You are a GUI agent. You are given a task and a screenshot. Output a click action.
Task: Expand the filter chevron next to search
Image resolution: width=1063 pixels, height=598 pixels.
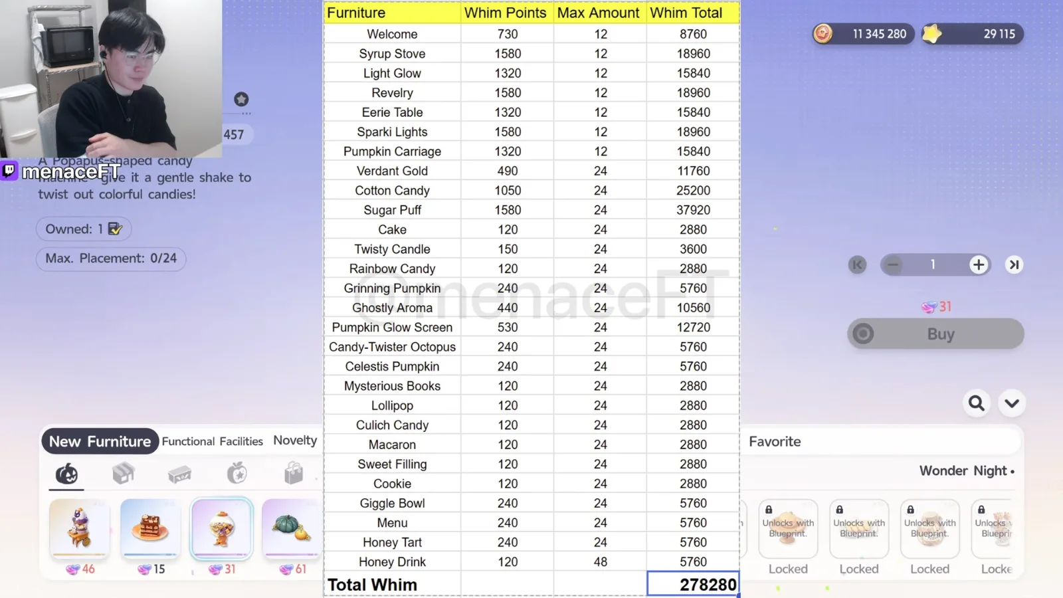pyautogui.click(x=1012, y=403)
